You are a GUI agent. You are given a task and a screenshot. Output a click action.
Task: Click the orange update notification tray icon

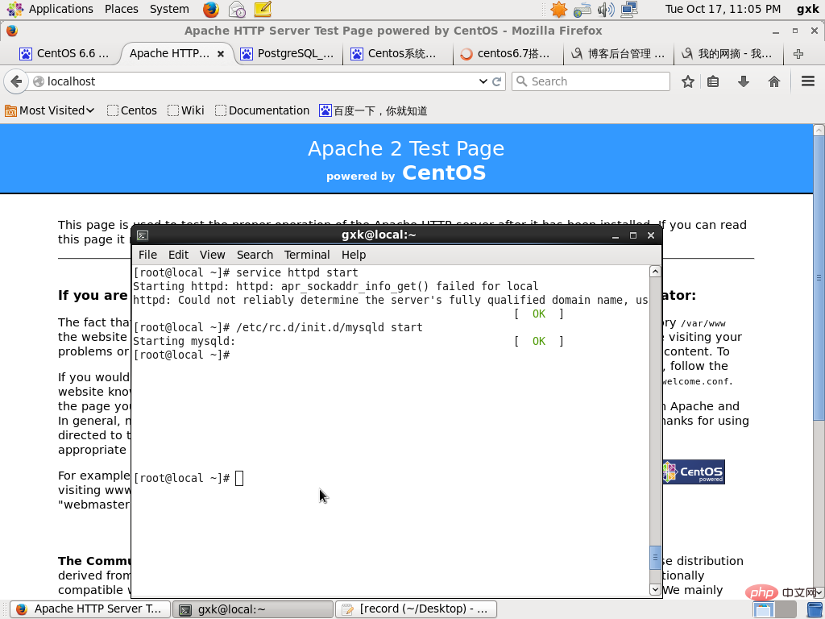[559, 9]
